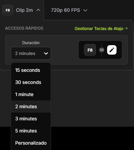Click the F8 key badge in shortcut panel
134x150 pixels.
[90, 50]
